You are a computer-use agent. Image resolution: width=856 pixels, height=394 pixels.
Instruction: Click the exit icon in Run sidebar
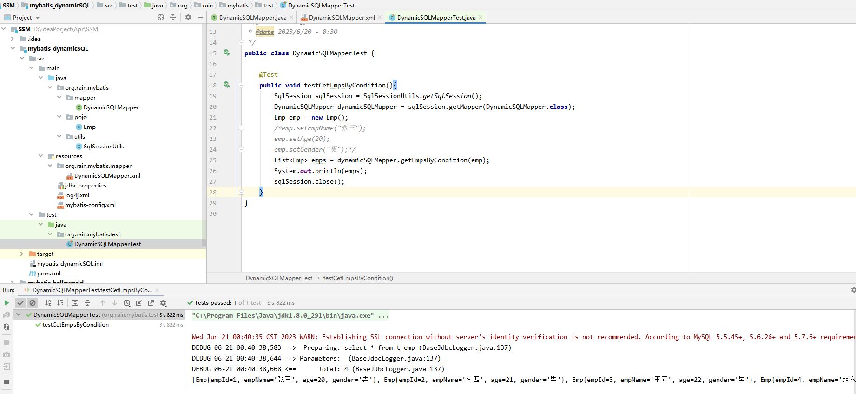tap(7, 367)
